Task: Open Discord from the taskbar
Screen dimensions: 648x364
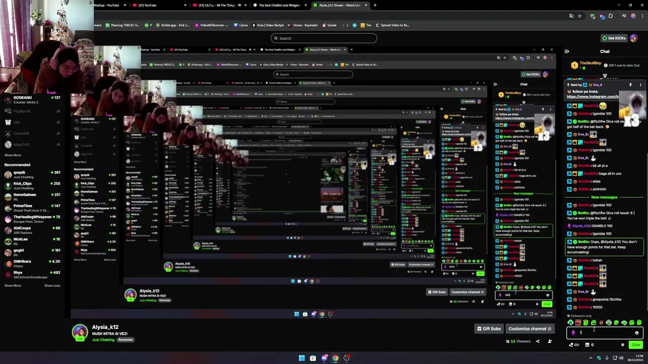Action: point(324,358)
